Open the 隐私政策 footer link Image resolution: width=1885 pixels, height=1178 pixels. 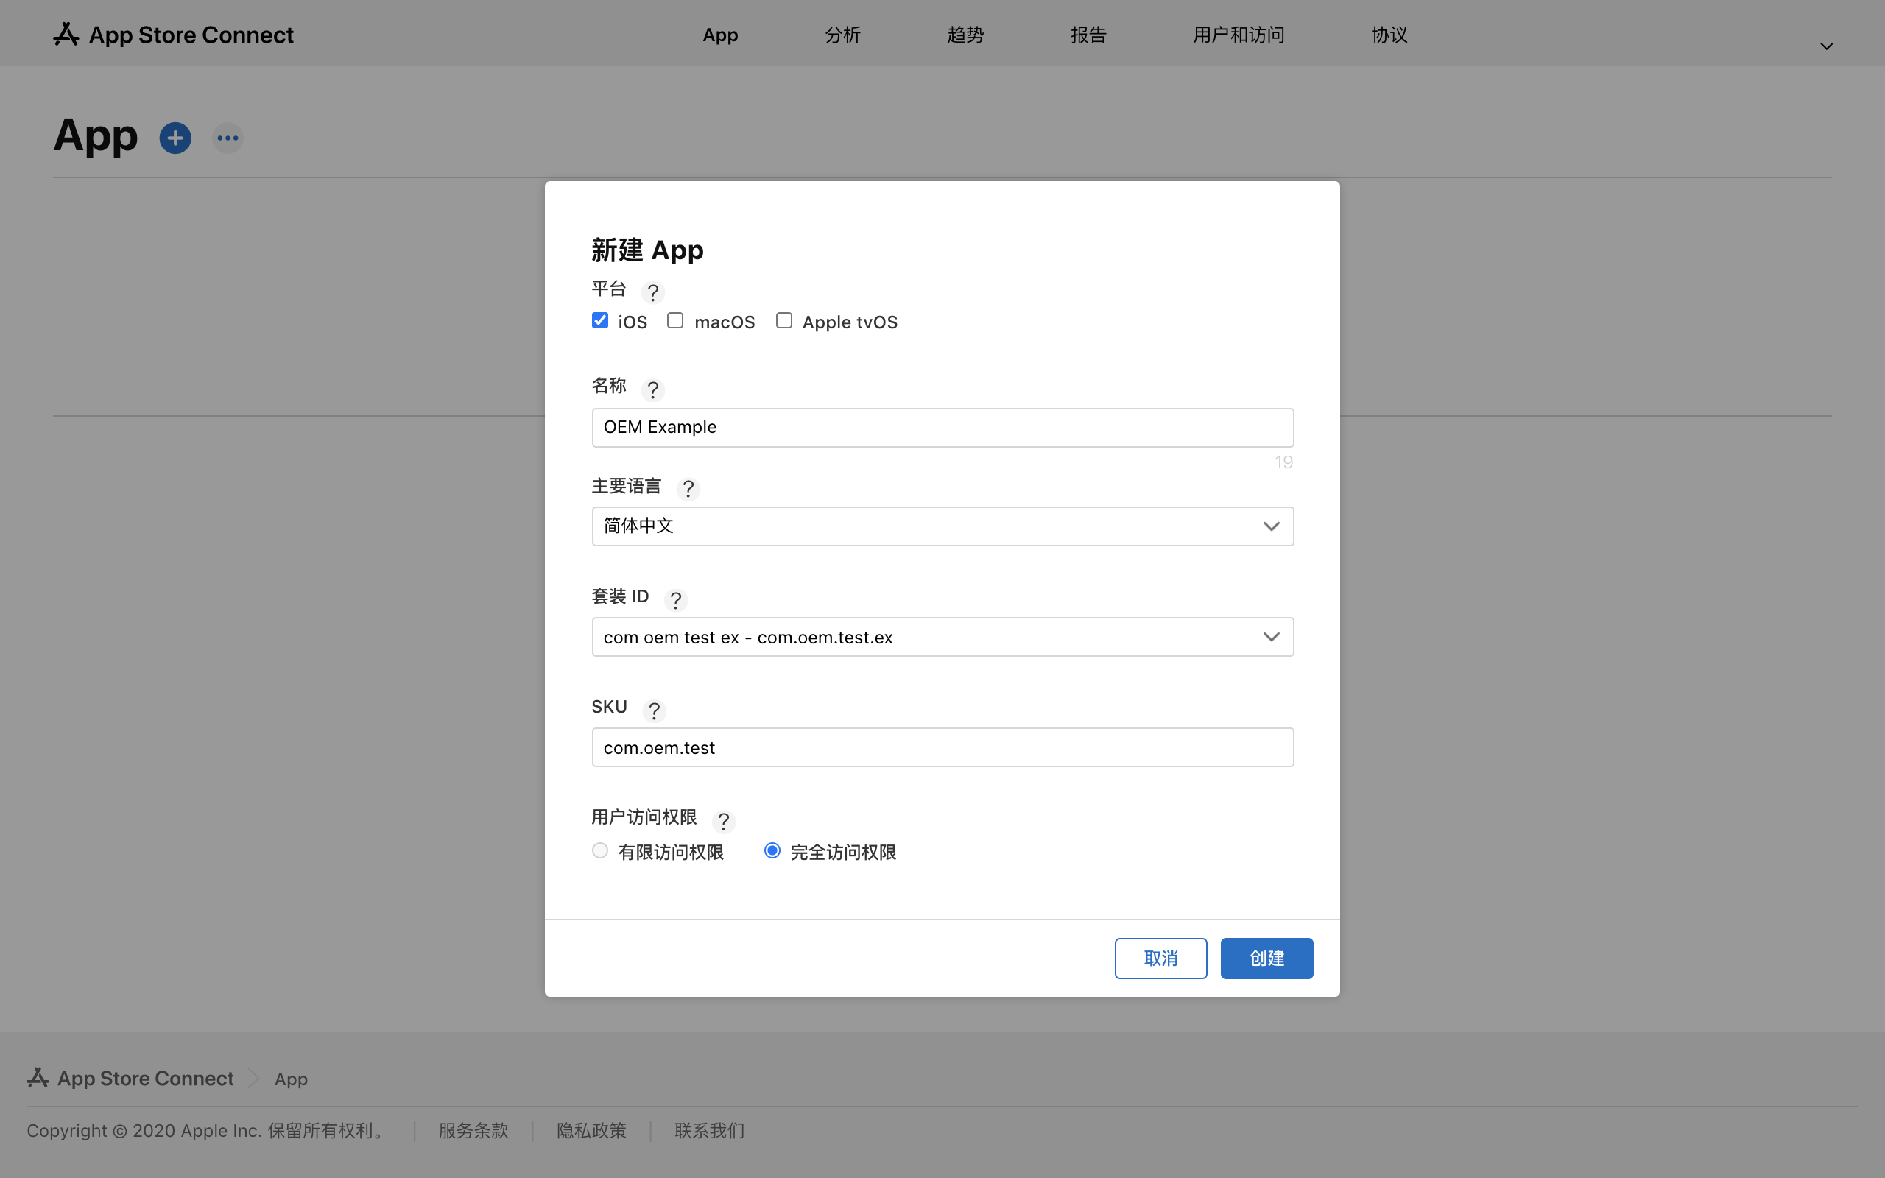tap(591, 1130)
